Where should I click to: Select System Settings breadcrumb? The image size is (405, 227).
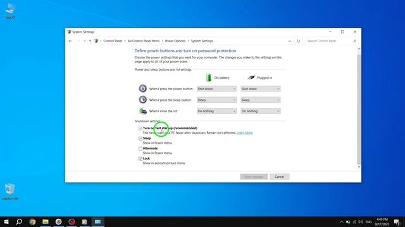(x=202, y=41)
